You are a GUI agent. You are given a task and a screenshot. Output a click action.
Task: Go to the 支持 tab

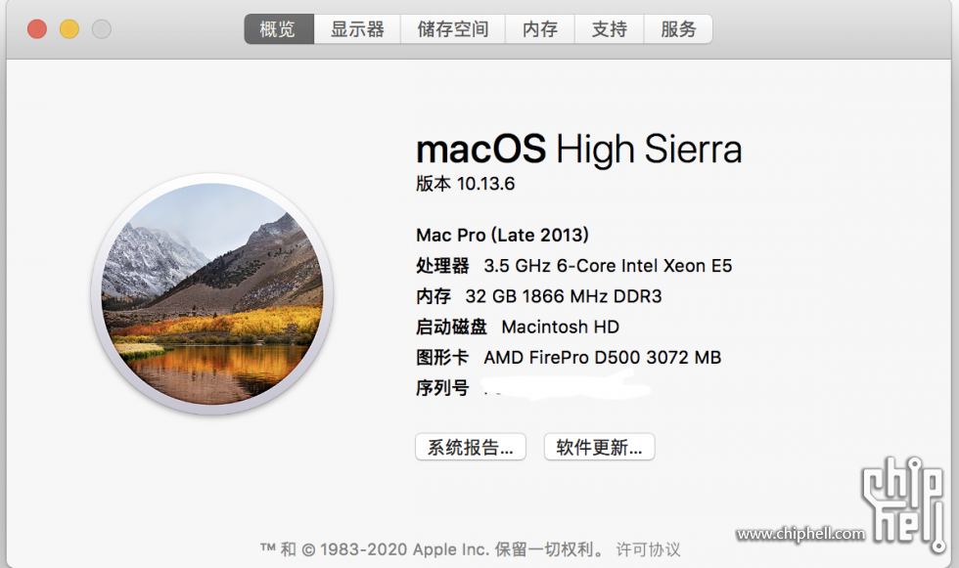tap(609, 28)
